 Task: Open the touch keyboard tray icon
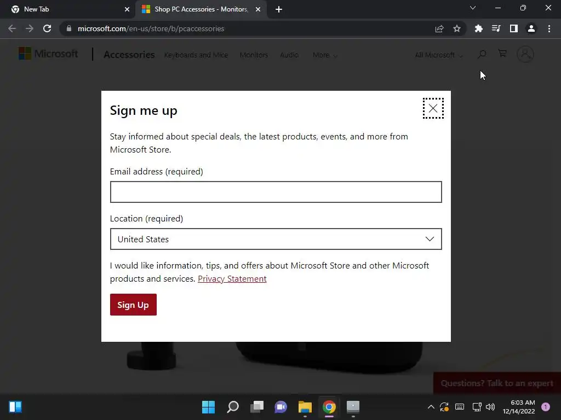460,407
